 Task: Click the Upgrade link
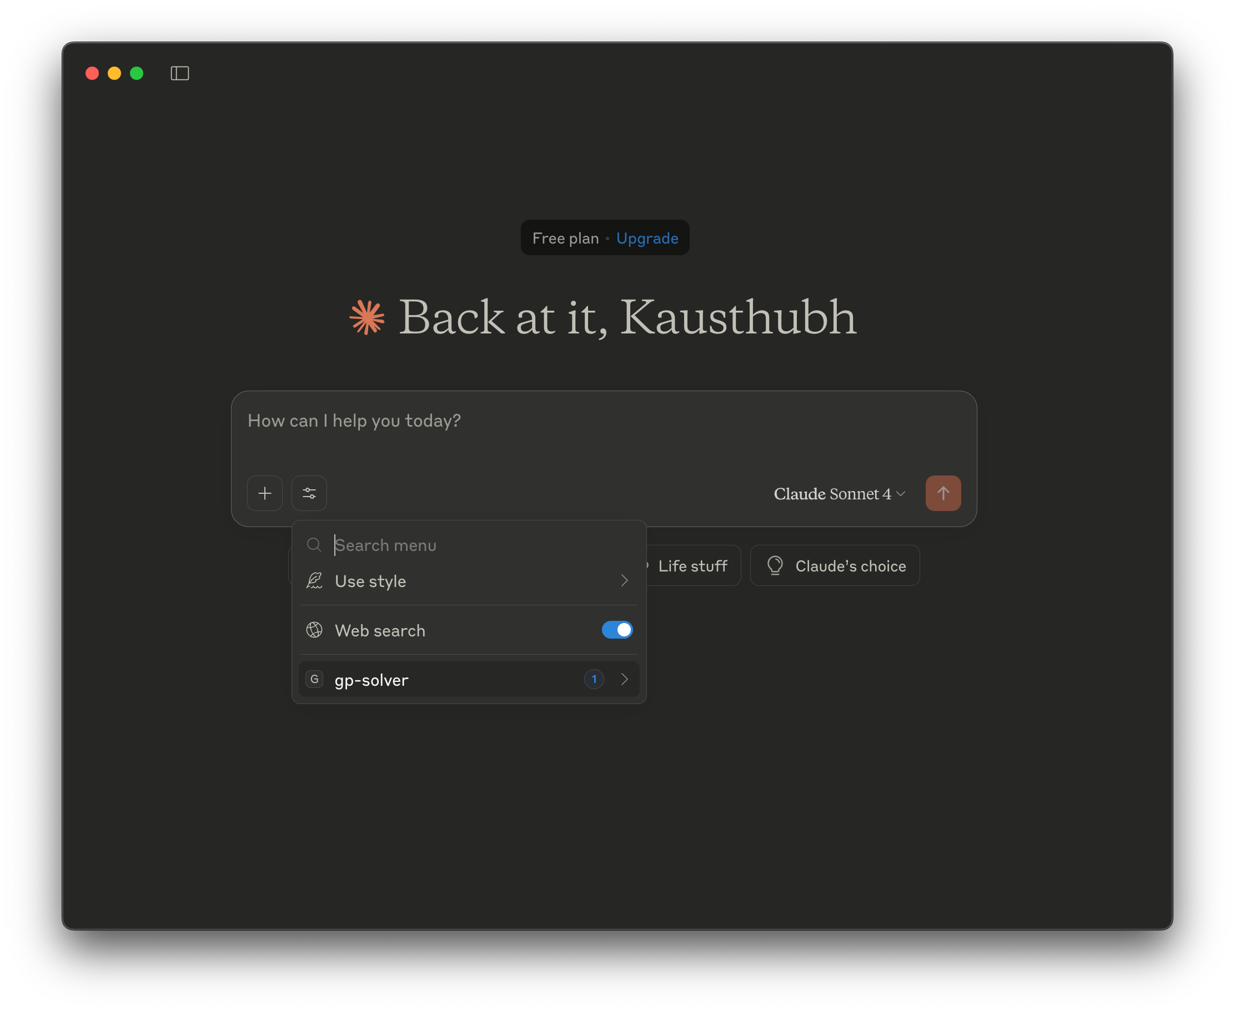pyautogui.click(x=647, y=239)
